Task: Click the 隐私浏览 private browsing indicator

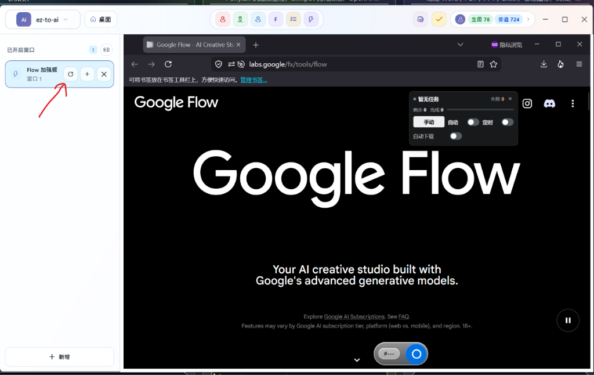Action: click(x=507, y=45)
